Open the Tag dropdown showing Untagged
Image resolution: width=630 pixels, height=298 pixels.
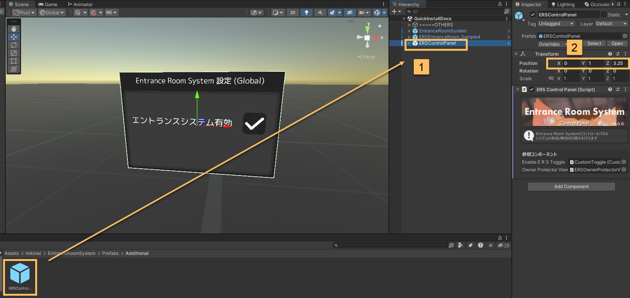(557, 24)
